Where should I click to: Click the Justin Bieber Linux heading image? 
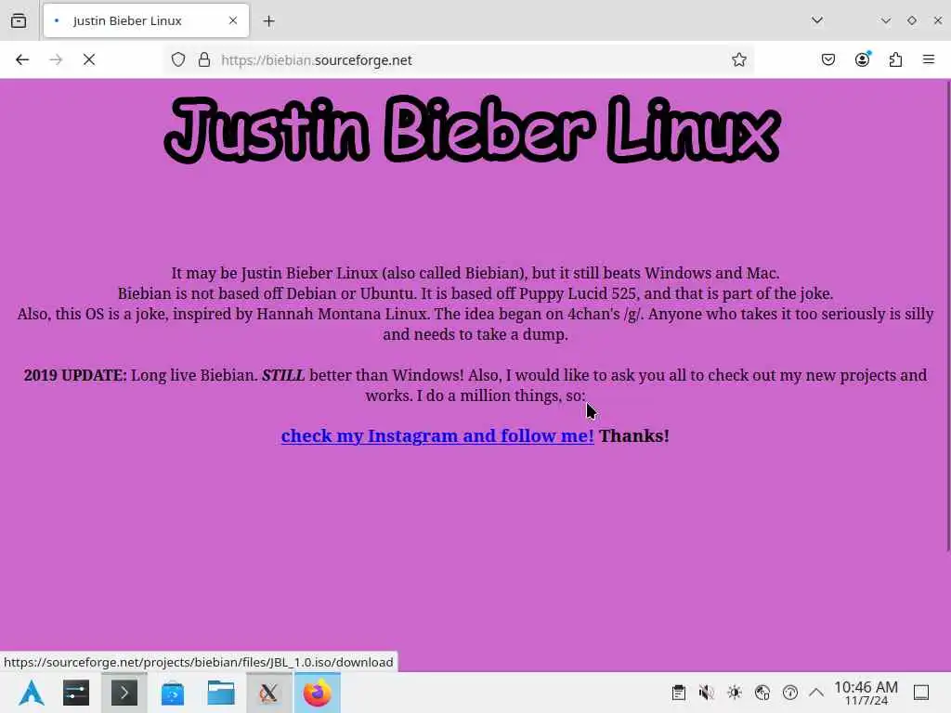pos(473,129)
